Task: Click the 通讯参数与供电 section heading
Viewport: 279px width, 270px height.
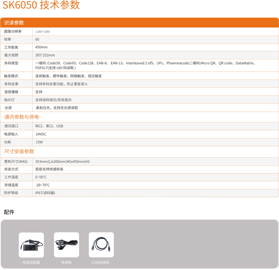Action: [x=22, y=117]
